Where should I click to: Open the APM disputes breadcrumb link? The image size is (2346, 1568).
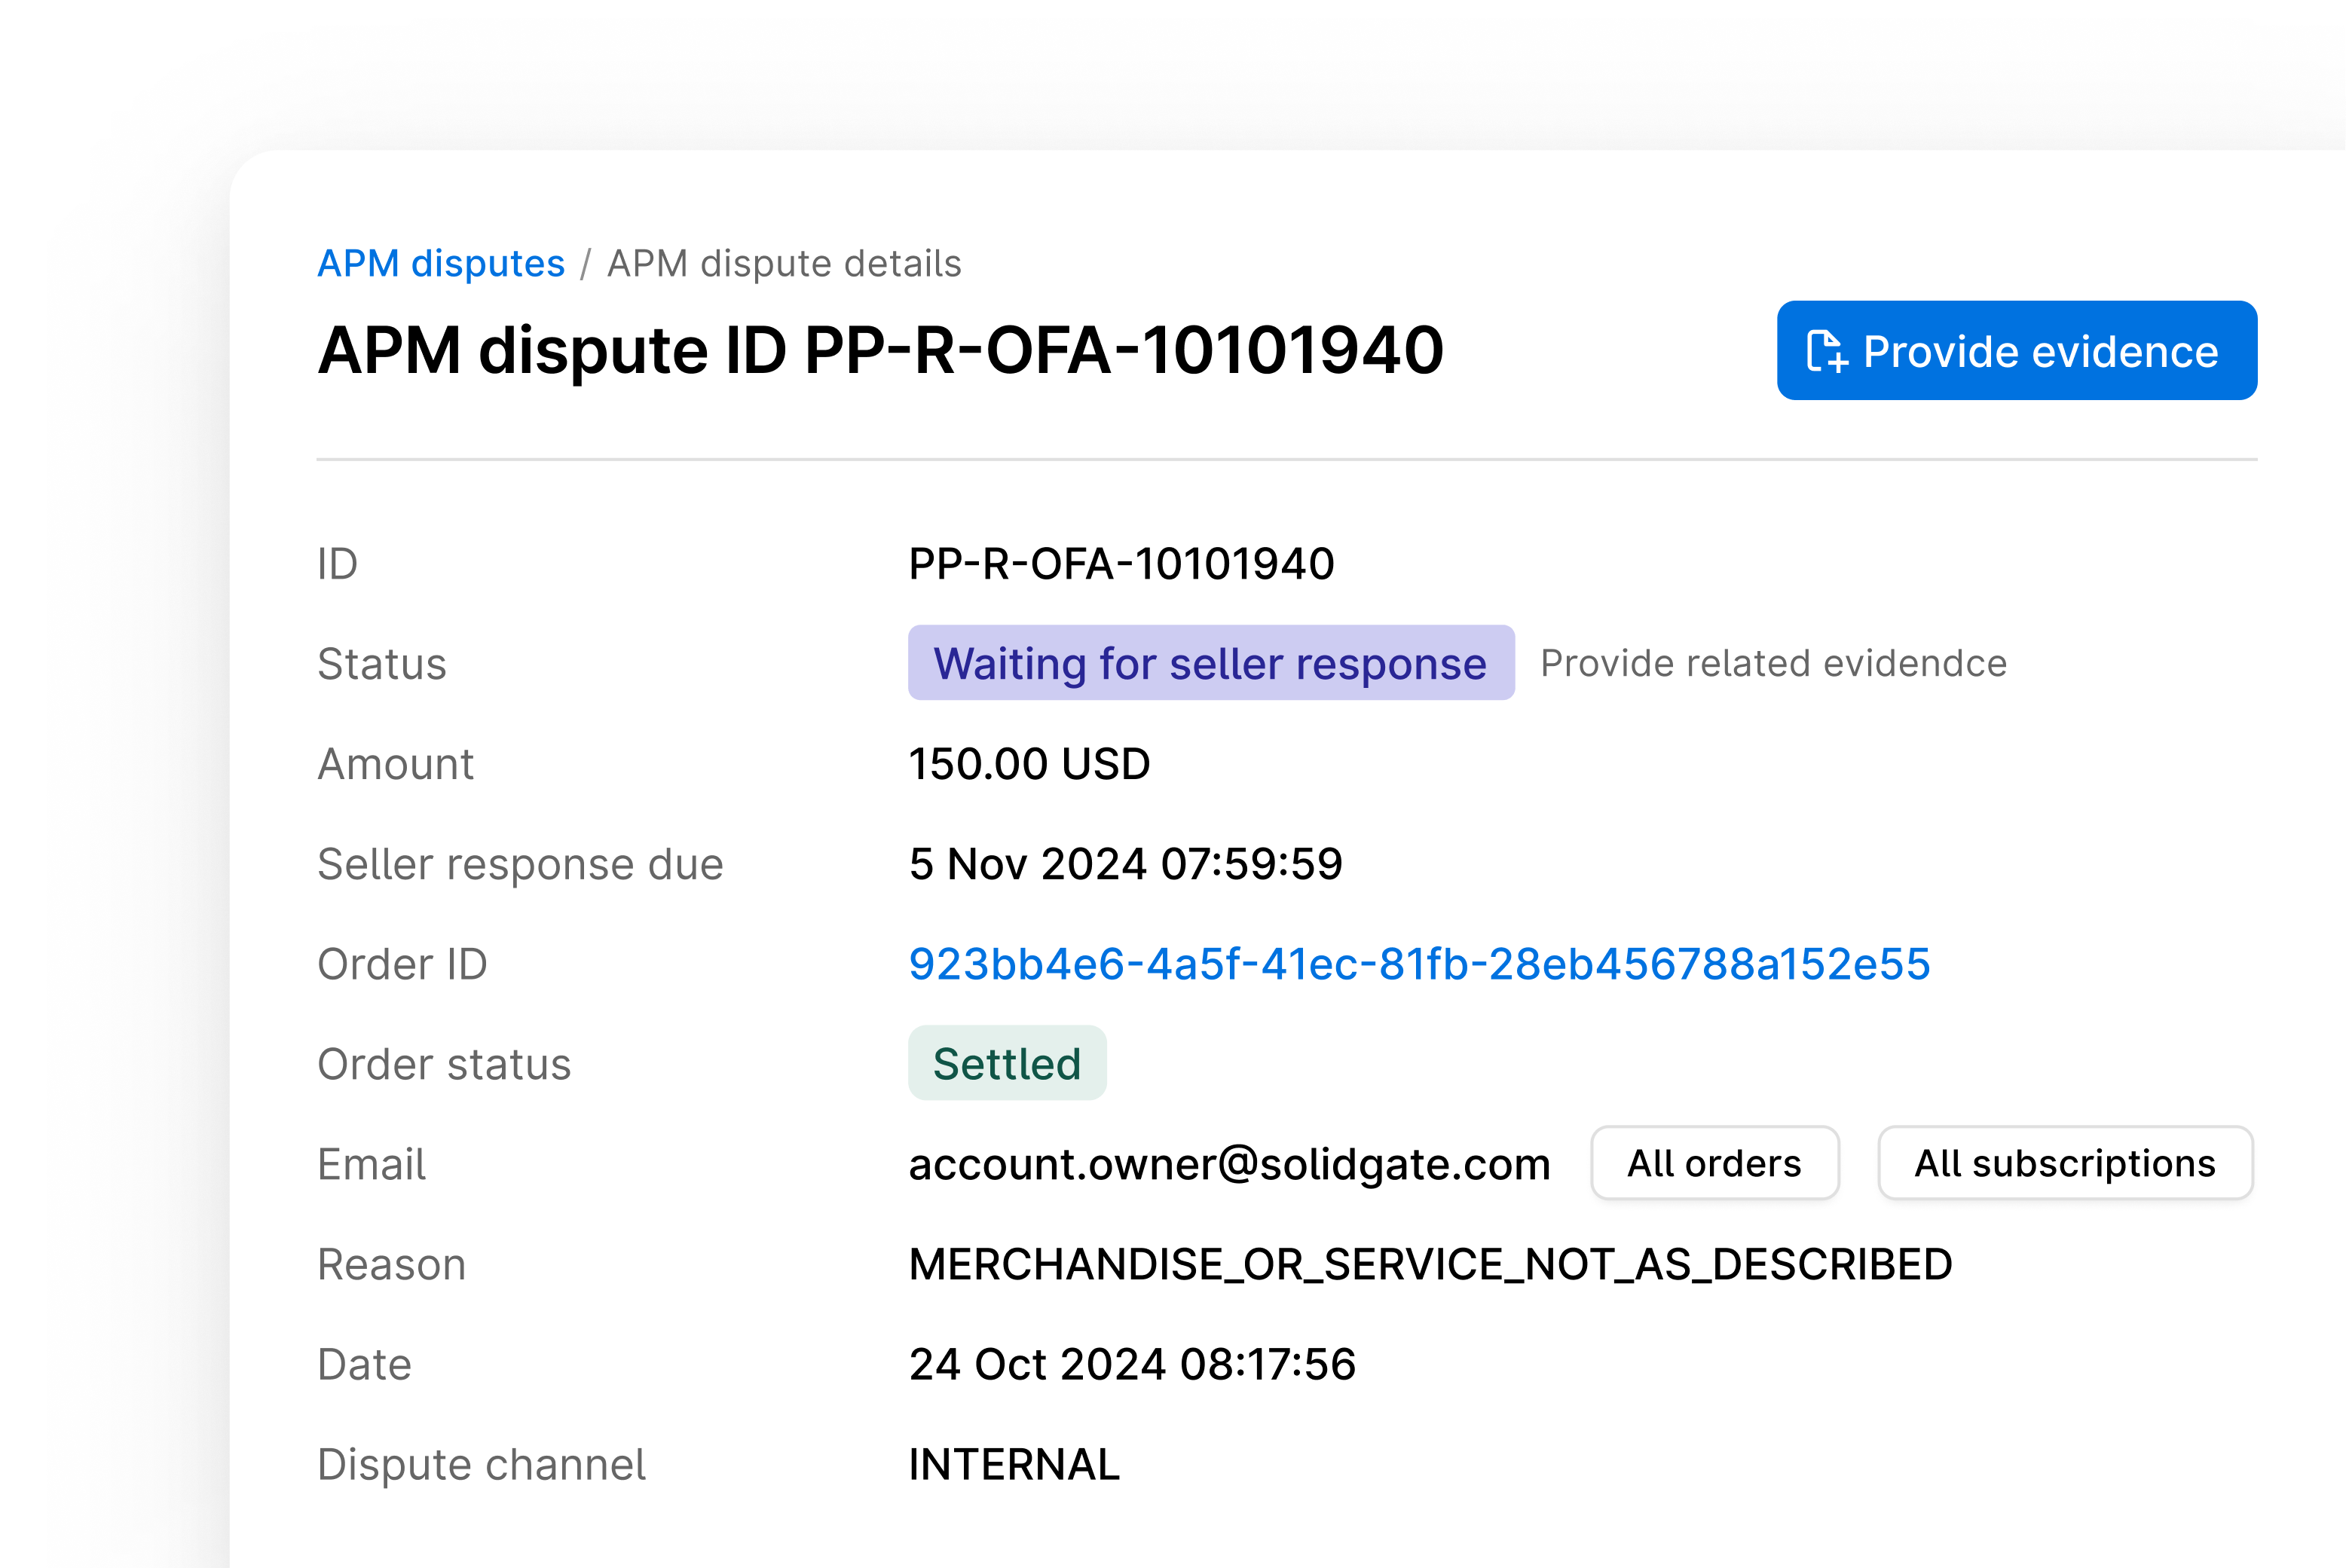440,262
